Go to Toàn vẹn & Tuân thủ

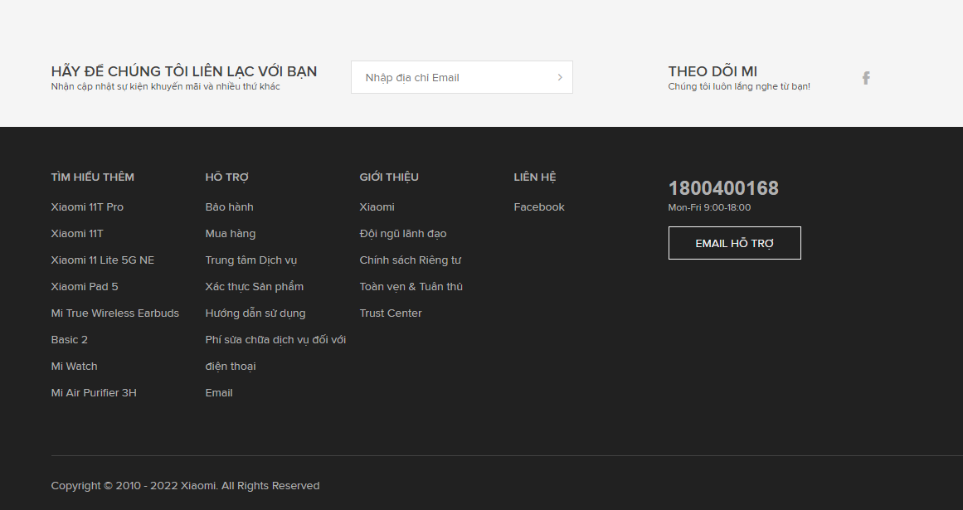[x=411, y=287]
